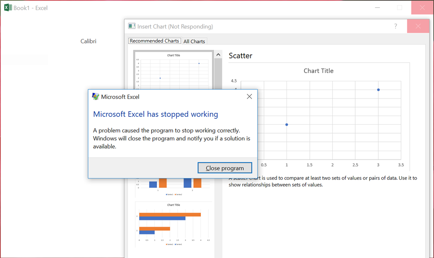This screenshot has width=434, height=258.
Task: Click the '2.5' x-axis label in preview
Action: coord(355,165)
